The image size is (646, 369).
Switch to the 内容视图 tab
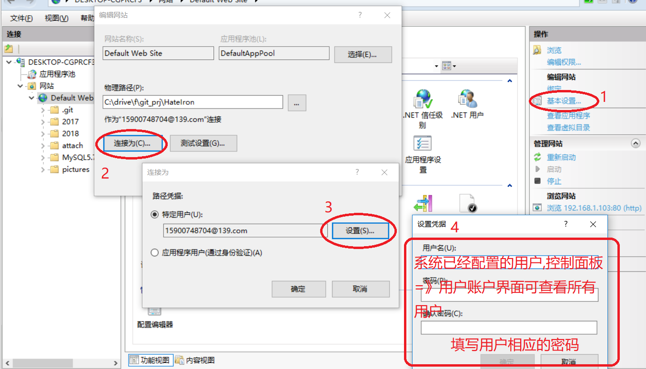point(195,360)
